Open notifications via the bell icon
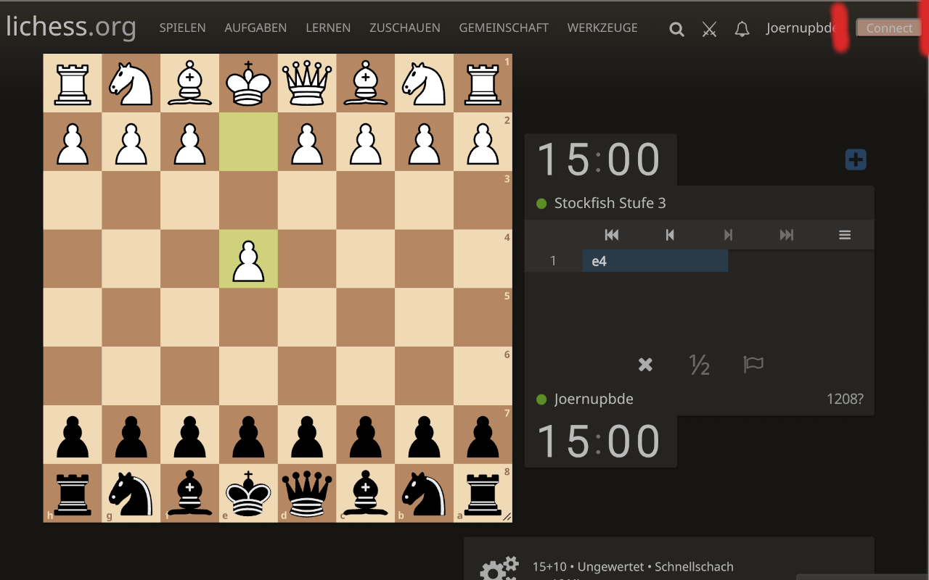 tap(742, 29)
